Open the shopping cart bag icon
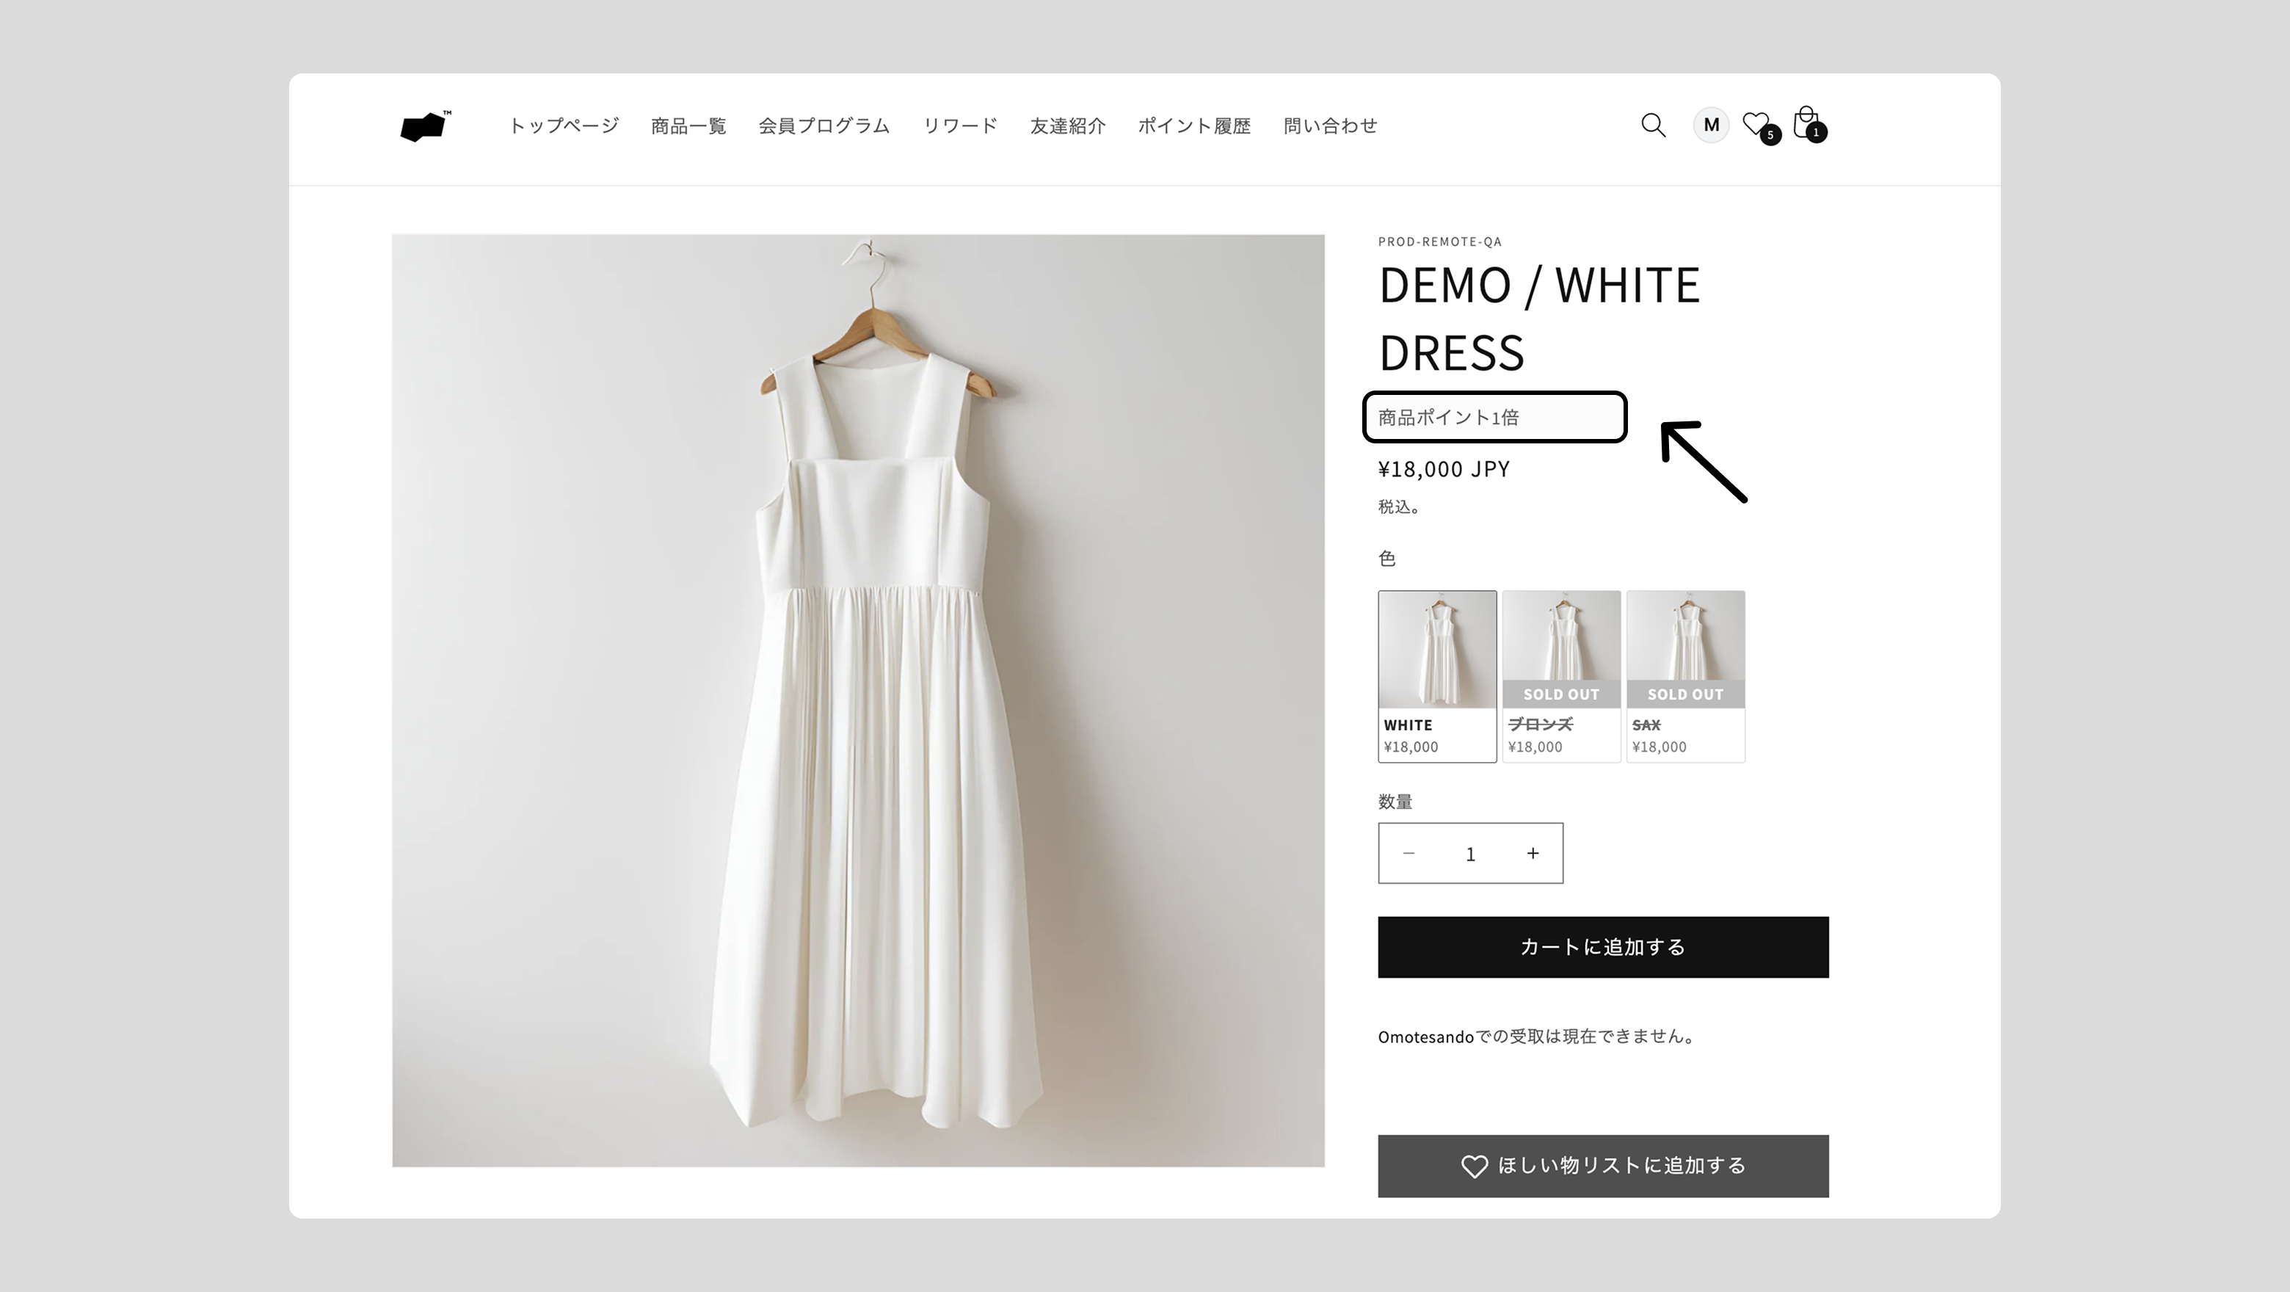Image resolution: width=2290 pixels, height=1292 pixels. [1806, 123]
